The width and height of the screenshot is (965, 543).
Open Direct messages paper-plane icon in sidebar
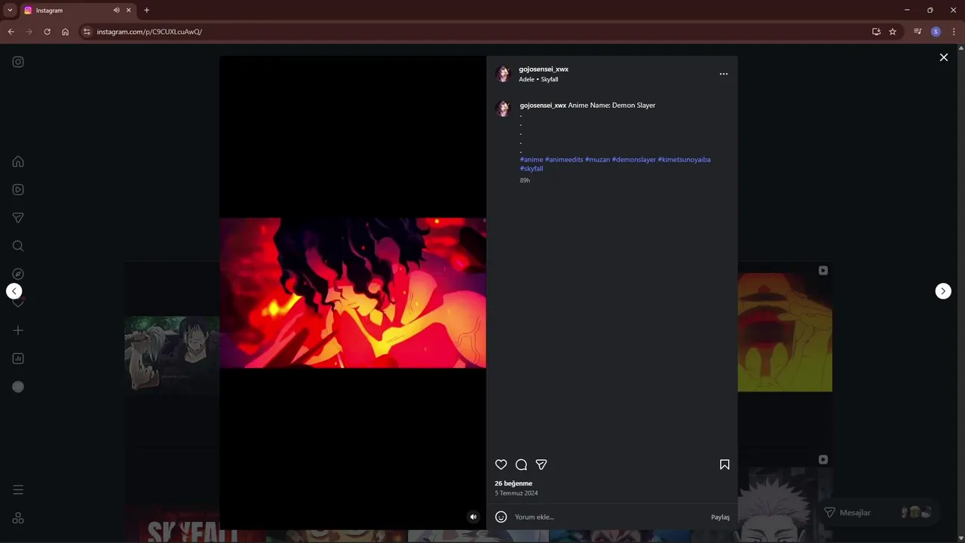18,218
